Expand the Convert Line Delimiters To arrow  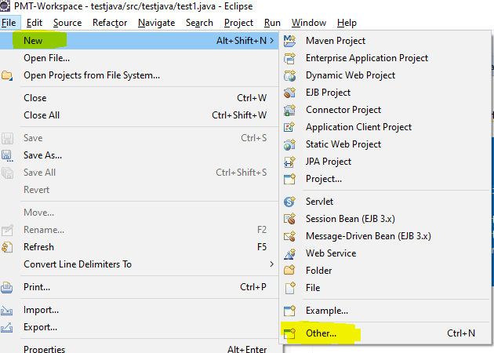tap(272, 264)
